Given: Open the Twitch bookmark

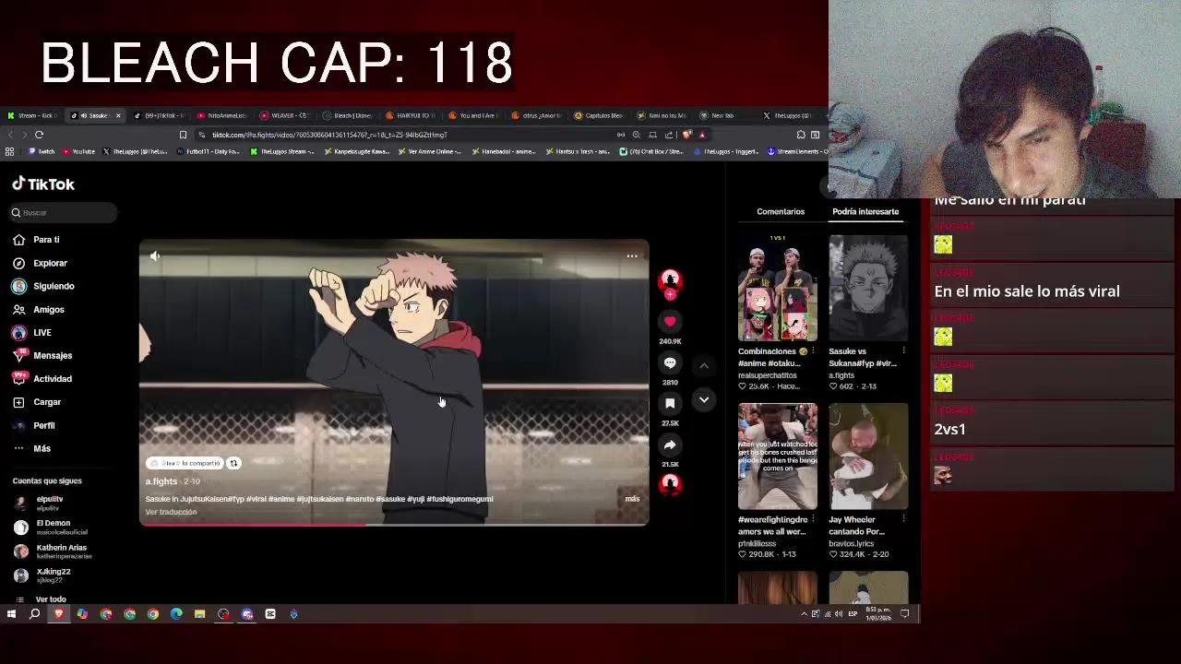Looking at the screenshot, I should pyautogui.click(x=42, y=151).
